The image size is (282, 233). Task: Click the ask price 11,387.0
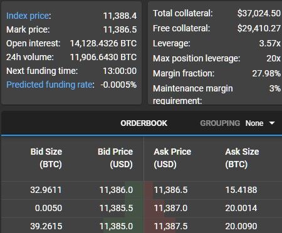(170, 208)
